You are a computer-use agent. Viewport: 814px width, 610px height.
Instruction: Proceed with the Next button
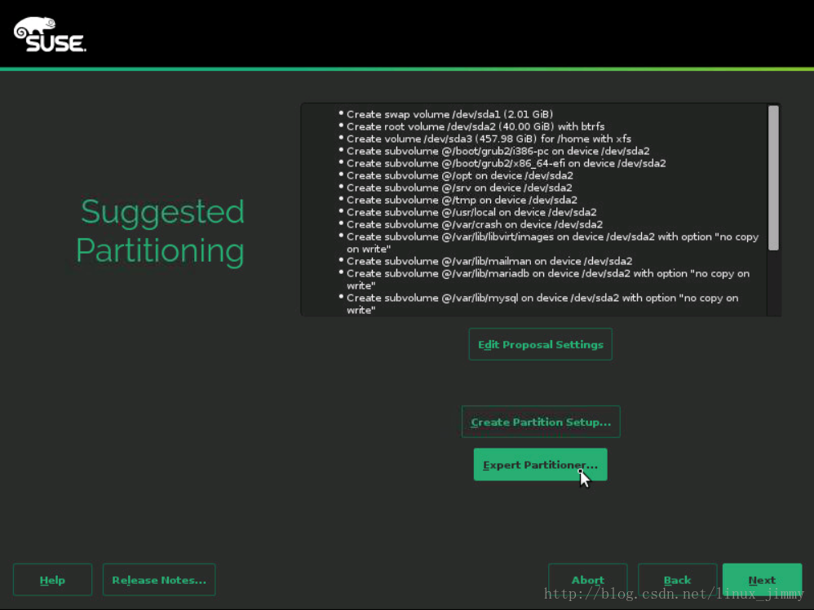[762, 580]
